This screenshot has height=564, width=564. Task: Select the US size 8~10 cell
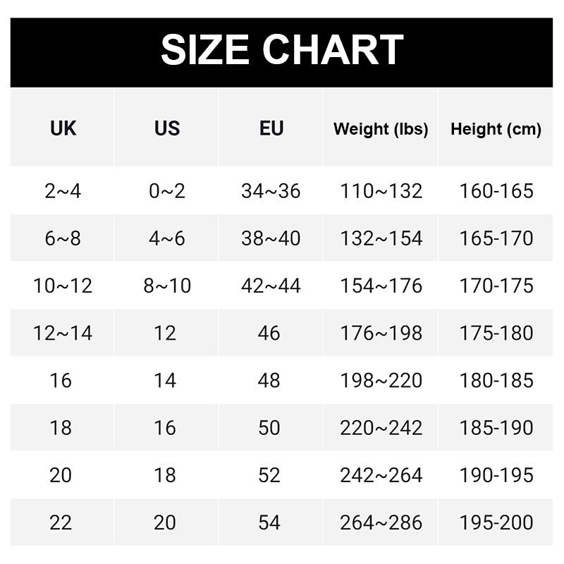(167, 286)
